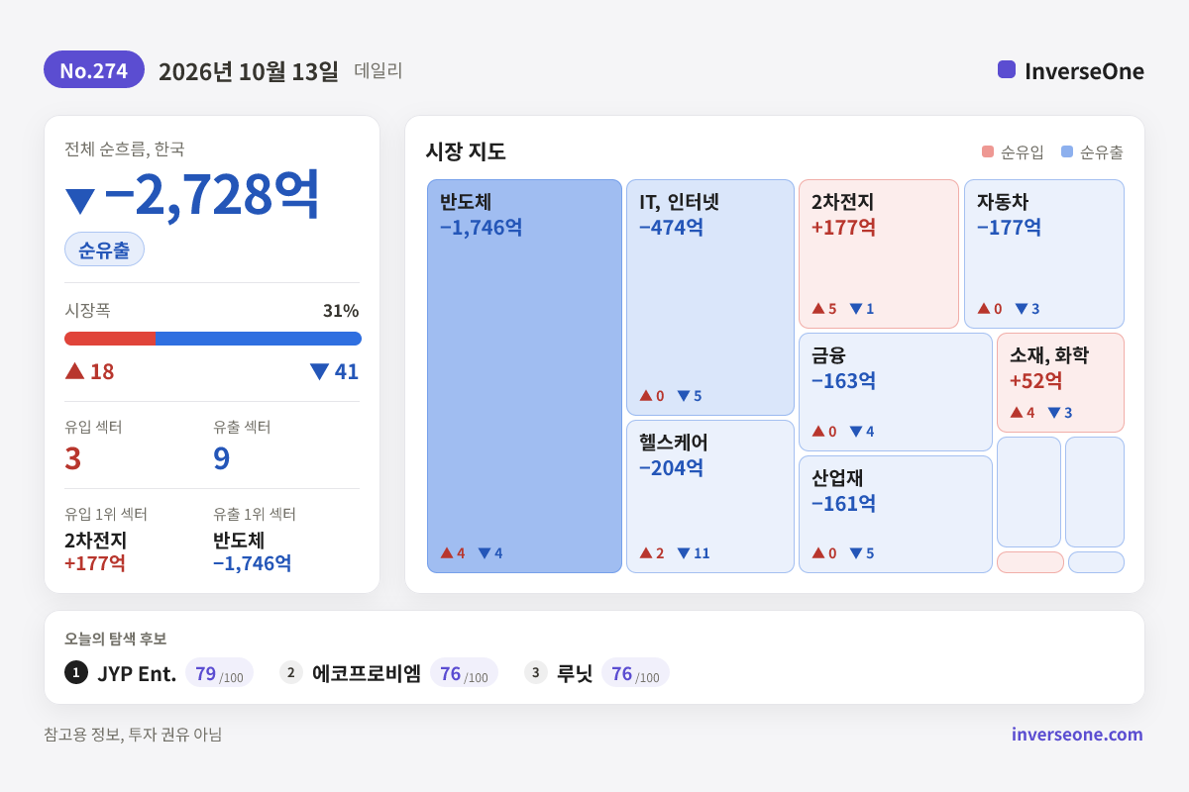1189x792 pixels.
Task: Click the InverseOne logo square
Action: (1007, 69)
